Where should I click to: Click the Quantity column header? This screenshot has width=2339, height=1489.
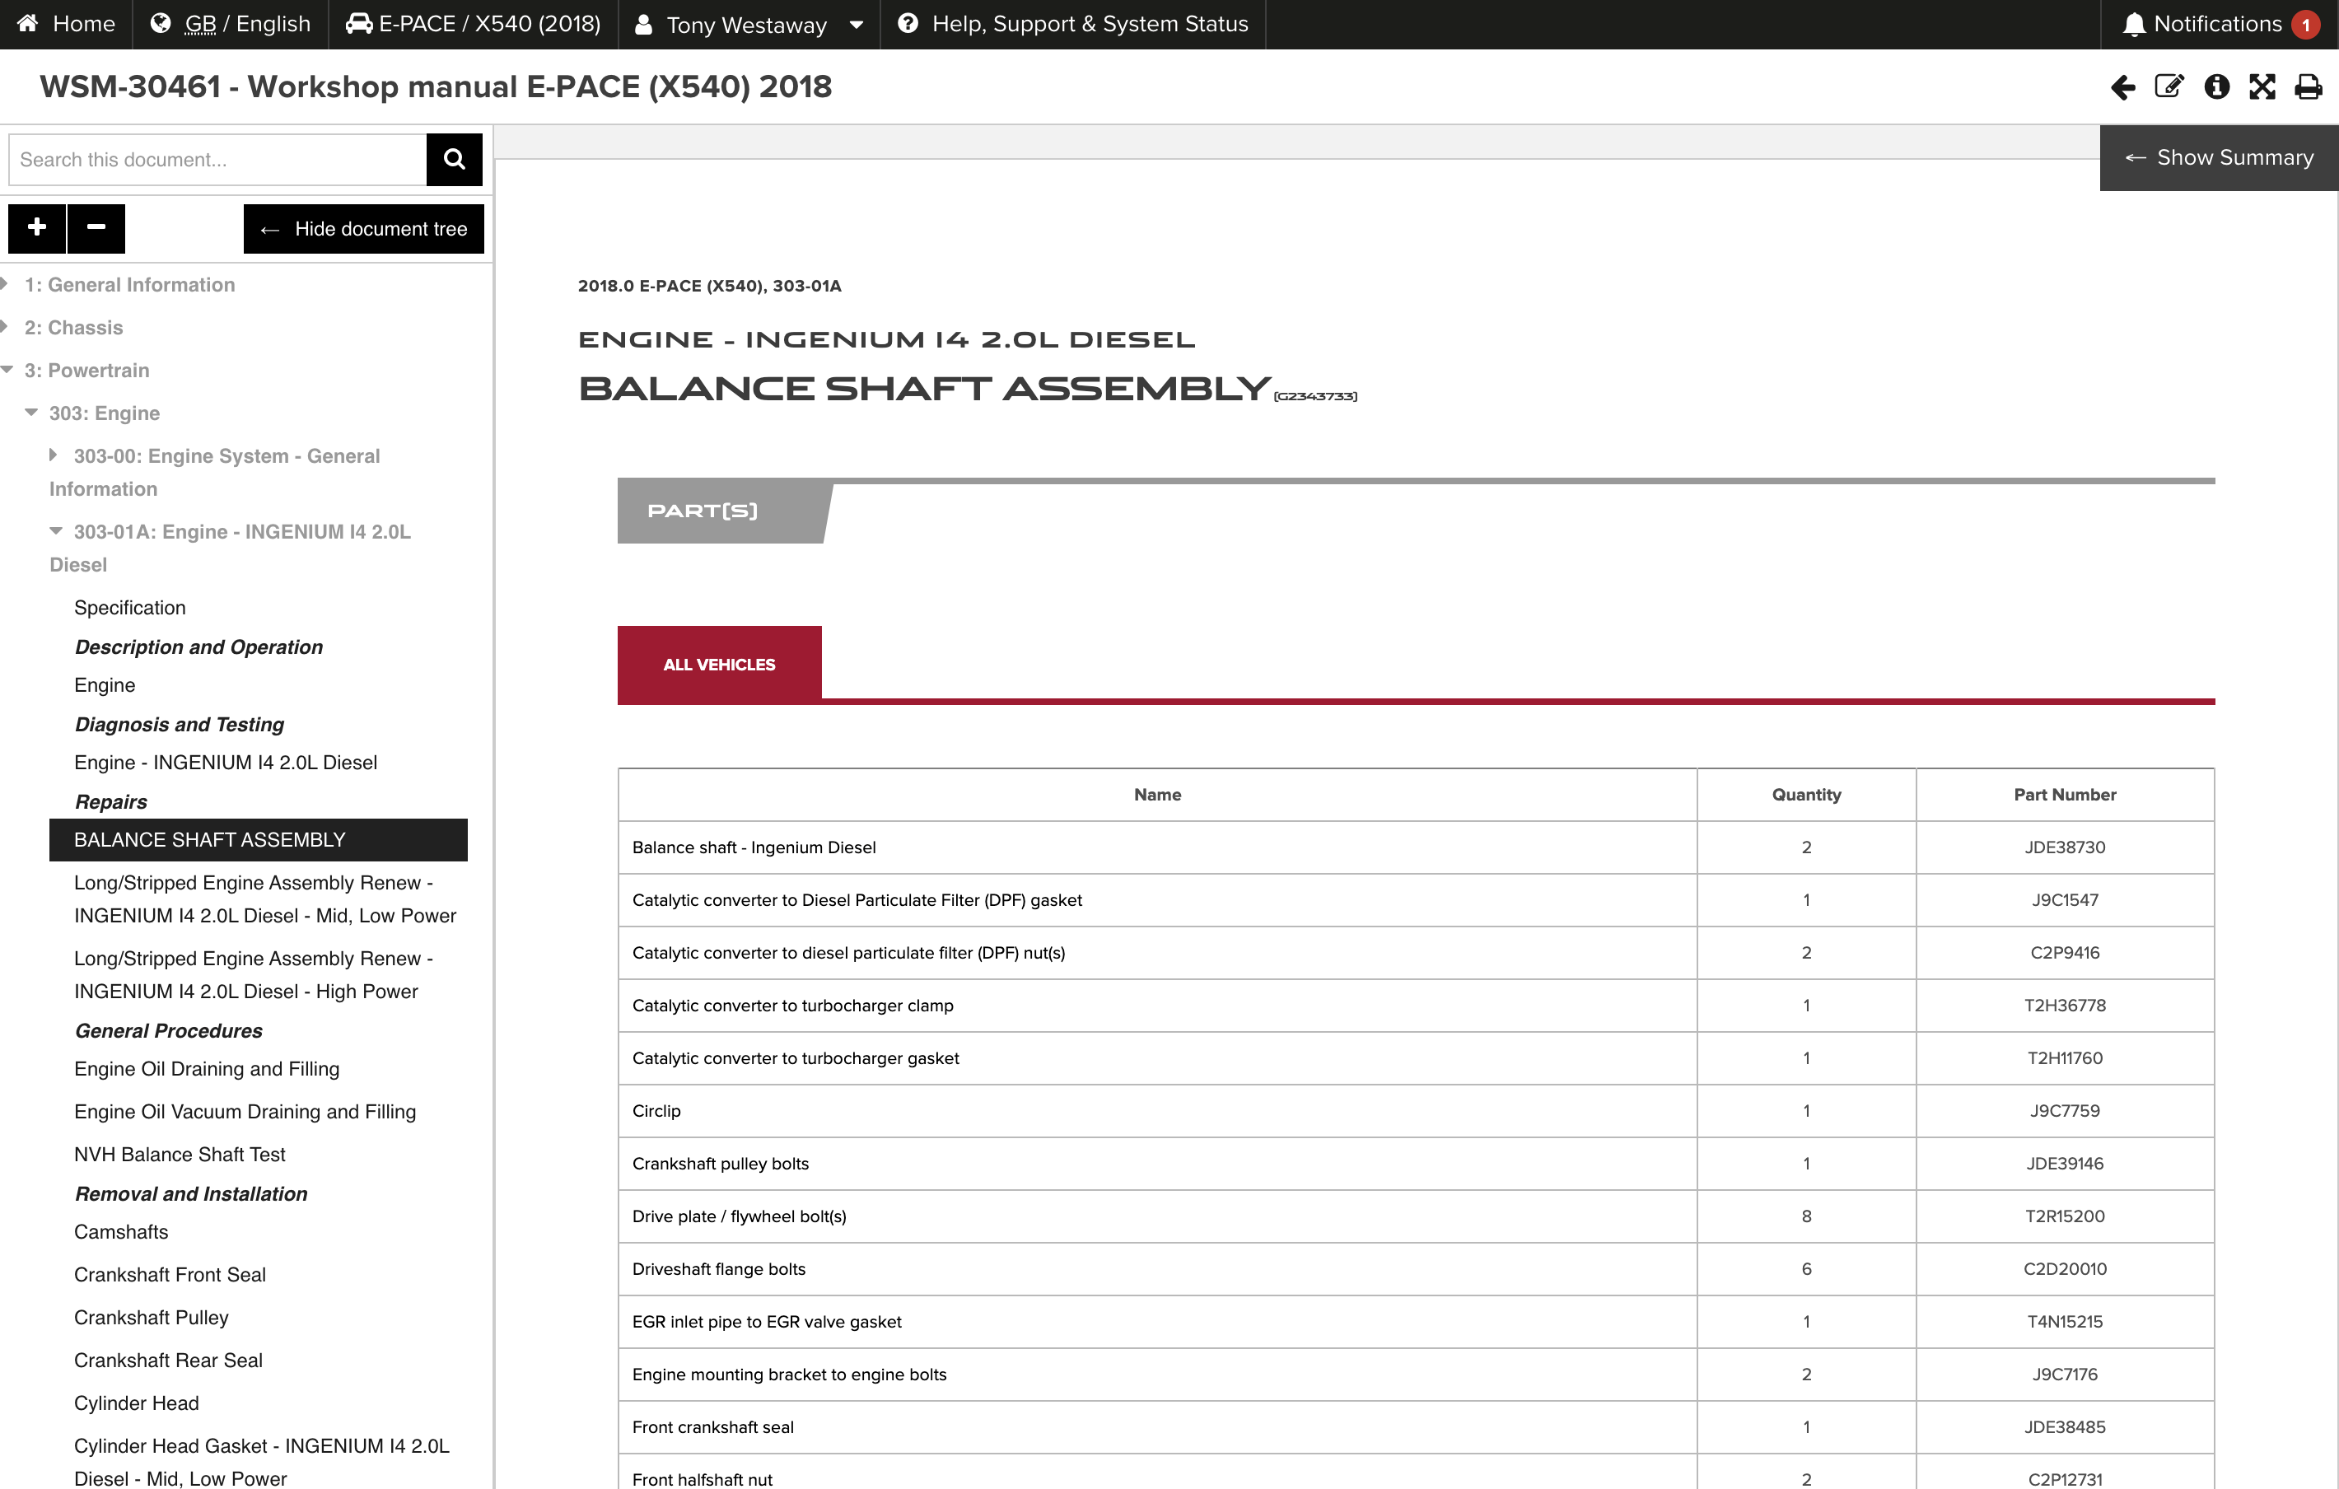pyautogui.click(x=1807, y=795)
